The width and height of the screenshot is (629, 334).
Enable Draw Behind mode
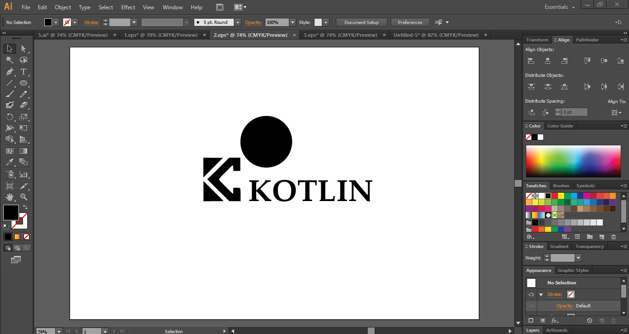pyautogui.click(x=17, y=248)
